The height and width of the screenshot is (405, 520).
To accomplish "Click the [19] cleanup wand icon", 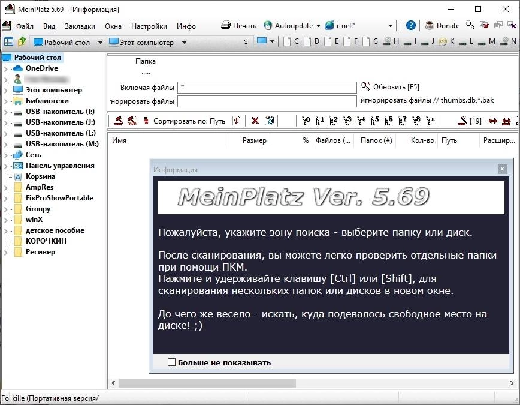I will (469, 121).
